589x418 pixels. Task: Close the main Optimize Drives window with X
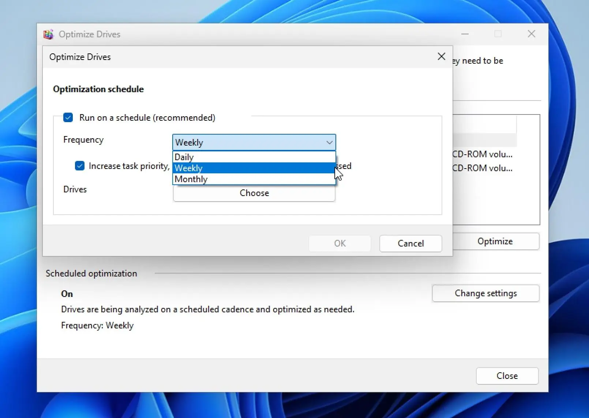tap(532, 34)
